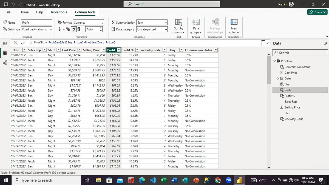
Task: Select the Selling Price field
Action: pyautogui.click(x=292, y=107)
